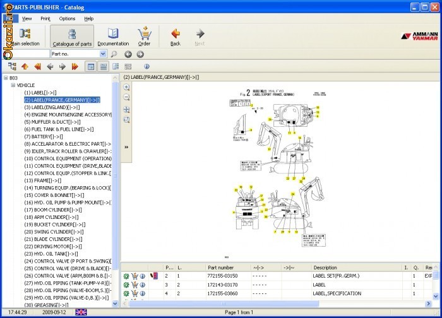Go to next search result (round right arrow)
This screenshot has width=442, height=318.
(x=140, y=54)
